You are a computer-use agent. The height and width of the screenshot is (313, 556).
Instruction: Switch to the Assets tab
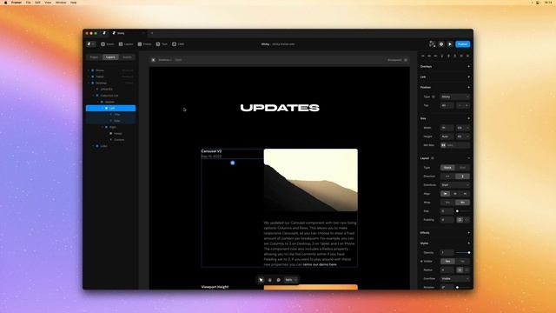coord(127,57)
